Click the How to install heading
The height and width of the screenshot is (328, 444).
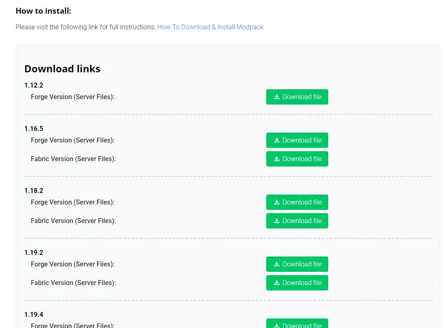click(x=43, y=11)
